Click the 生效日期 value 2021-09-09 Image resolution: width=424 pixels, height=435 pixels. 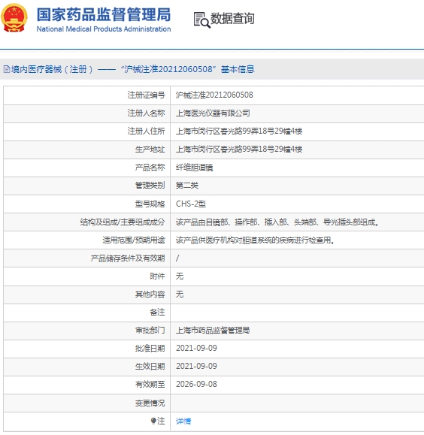196,366
